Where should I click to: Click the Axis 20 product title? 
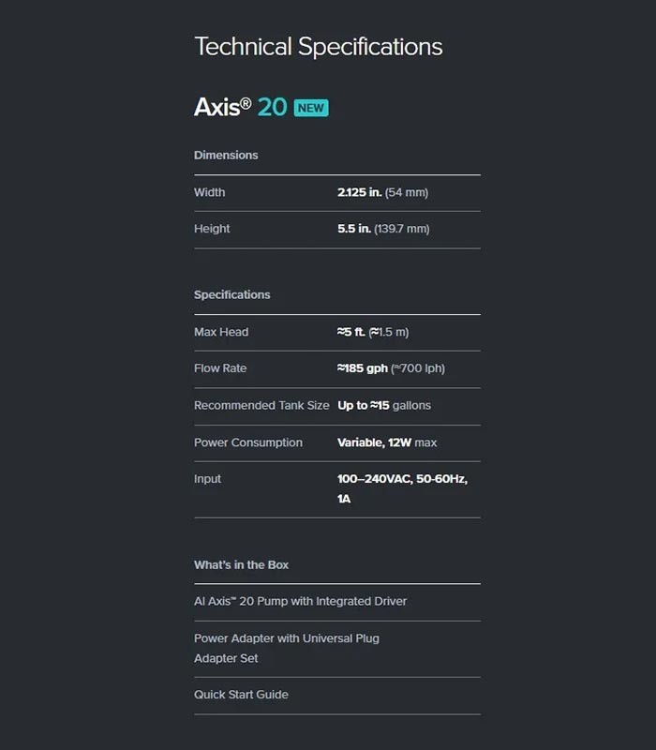pos(241,107)
